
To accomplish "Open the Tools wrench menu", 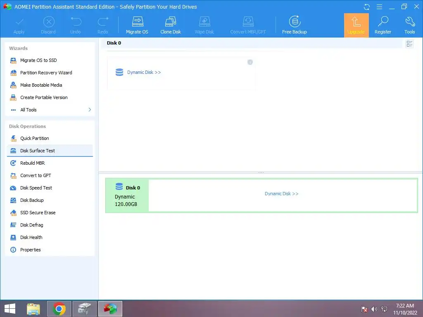I will [409, 25].
